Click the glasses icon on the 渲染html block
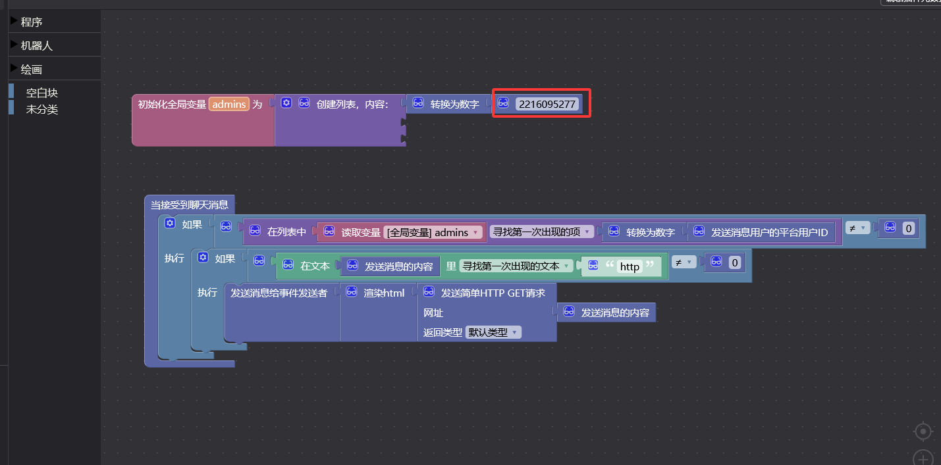This screenshot has width=941, height=465. [x=352, y=292]
